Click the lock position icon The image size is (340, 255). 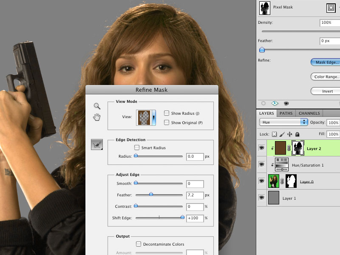(x=289, y=134)
